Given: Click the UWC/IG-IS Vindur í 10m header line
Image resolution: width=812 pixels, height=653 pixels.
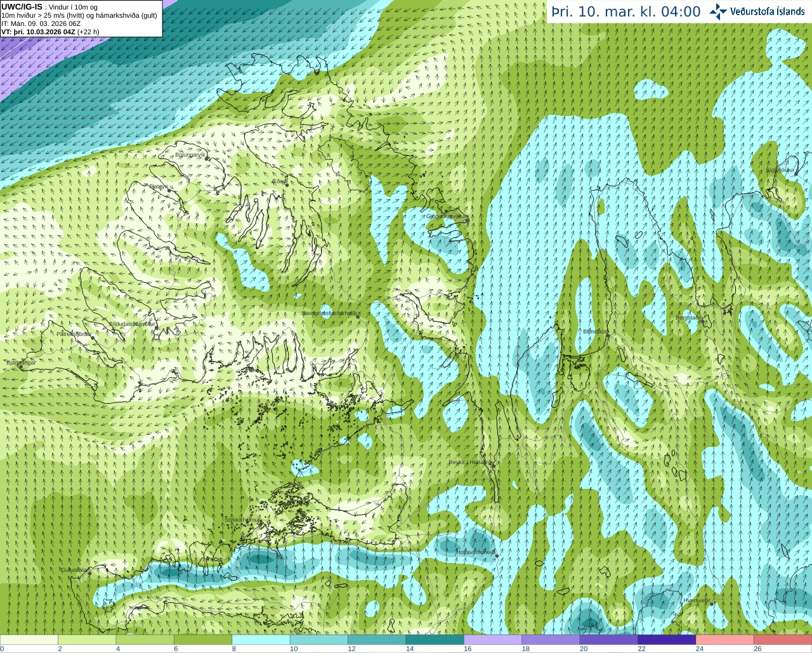Looking at the screenshot, I should click(49, 7).
